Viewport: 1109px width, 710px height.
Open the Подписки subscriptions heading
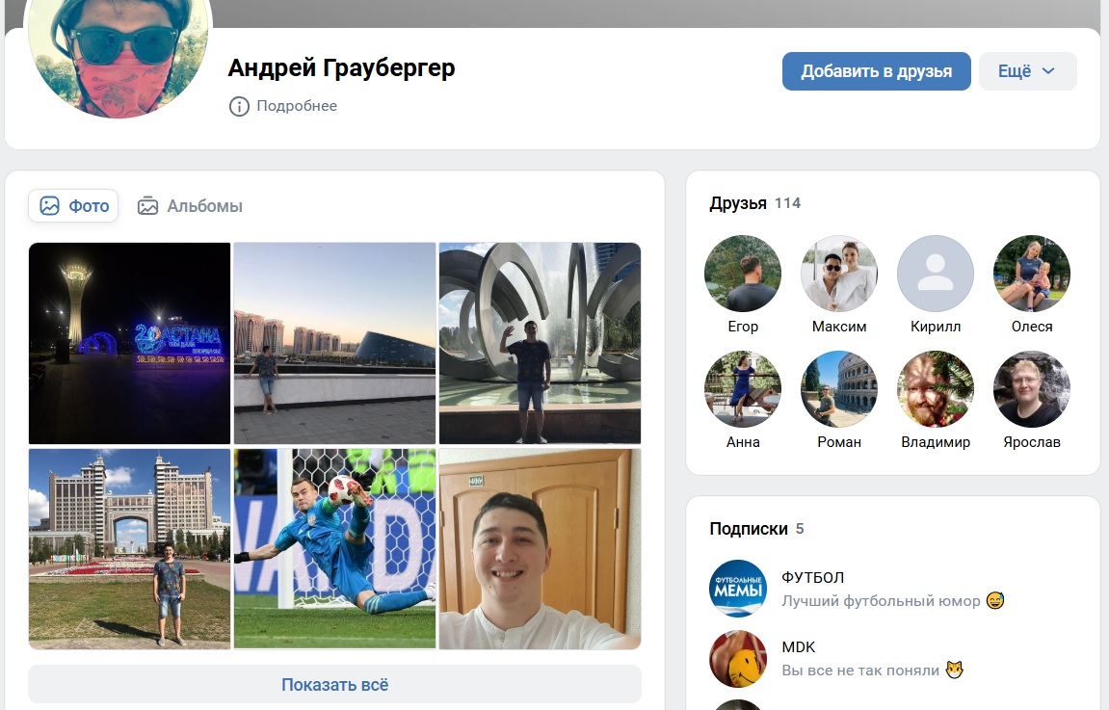(x=749, y=529)
